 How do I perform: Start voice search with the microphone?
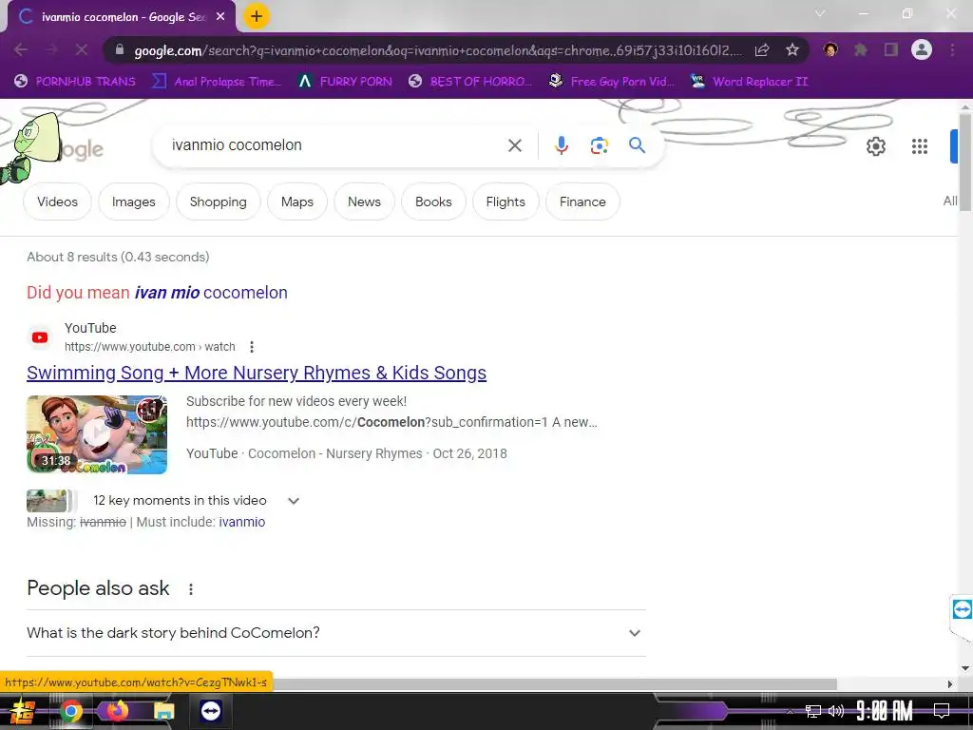561,145
